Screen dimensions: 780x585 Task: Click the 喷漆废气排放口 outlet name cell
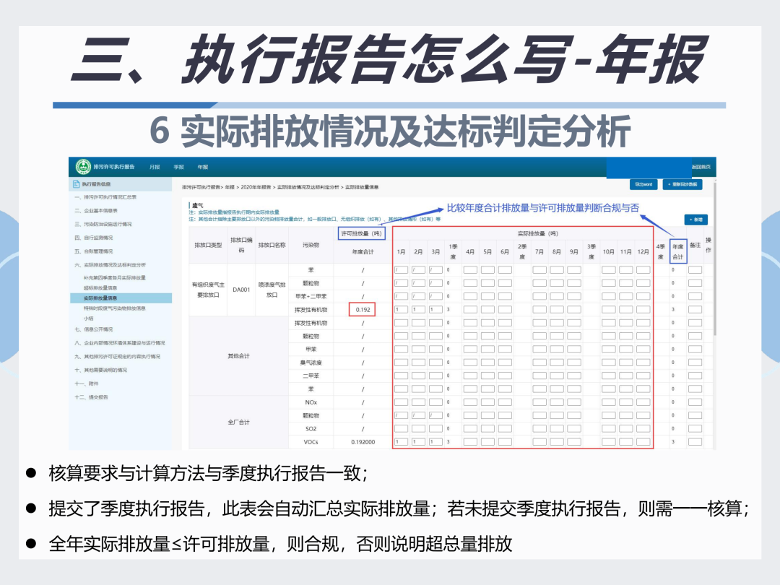[272, 290]
